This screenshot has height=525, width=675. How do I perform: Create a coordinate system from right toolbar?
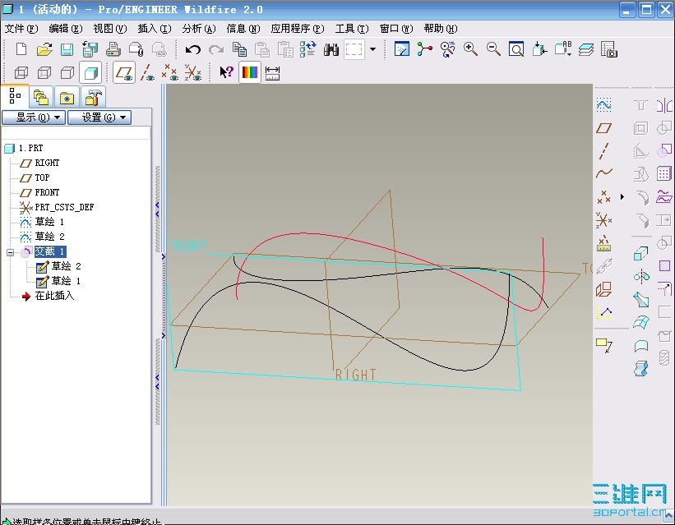tap(603, 220)
